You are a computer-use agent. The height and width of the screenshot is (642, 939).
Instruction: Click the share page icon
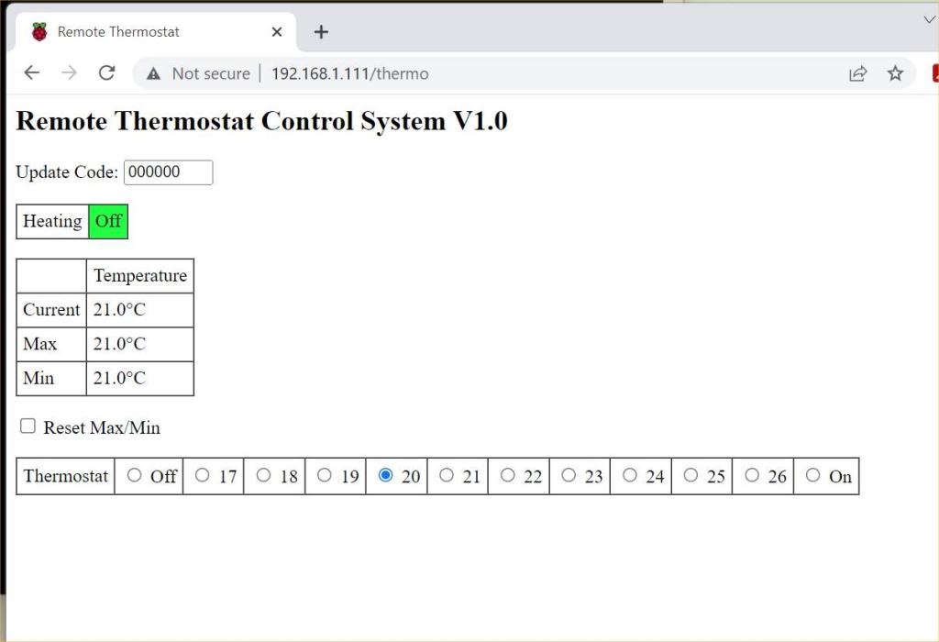click(x=857, y=73)
